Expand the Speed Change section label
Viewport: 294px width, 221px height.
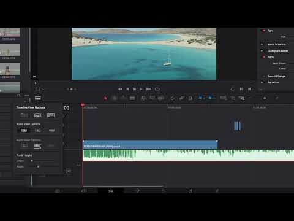[277, 76]
